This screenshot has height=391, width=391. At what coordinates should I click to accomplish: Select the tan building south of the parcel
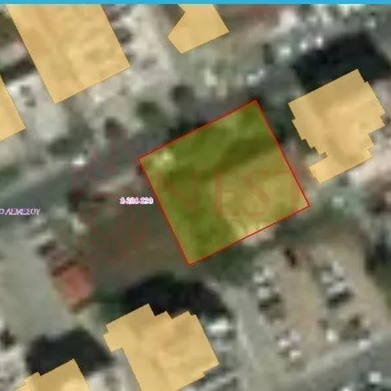point(162,348)
